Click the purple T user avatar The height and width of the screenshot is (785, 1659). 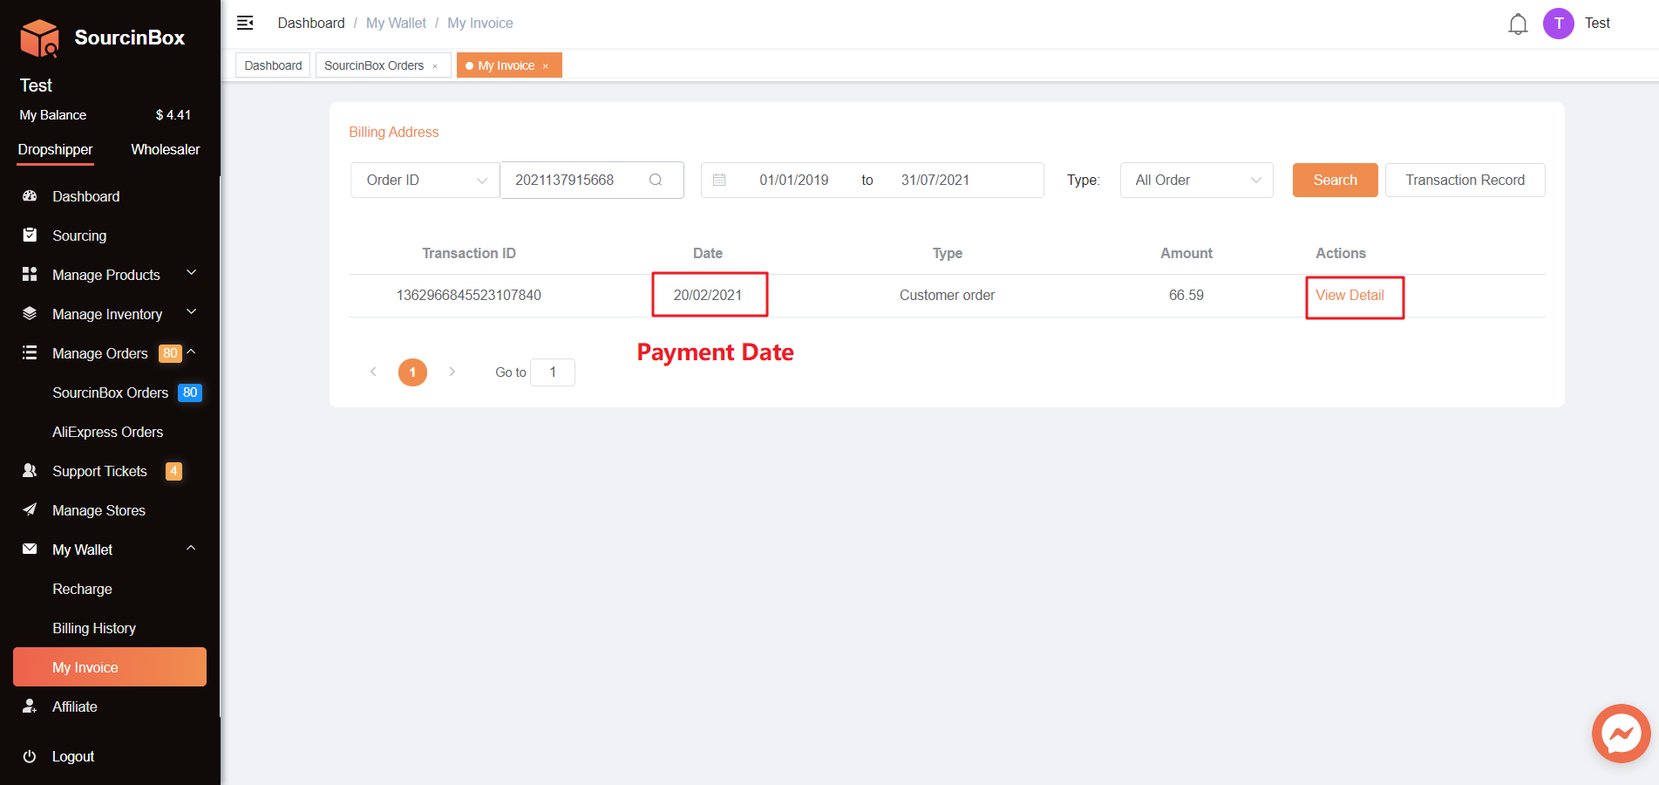click(1558, 24)
